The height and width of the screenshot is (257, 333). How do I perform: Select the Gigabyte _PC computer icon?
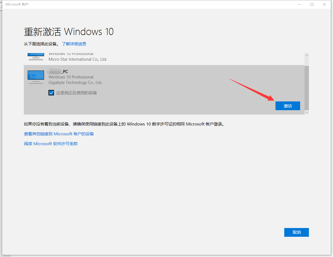coord(36,77)
